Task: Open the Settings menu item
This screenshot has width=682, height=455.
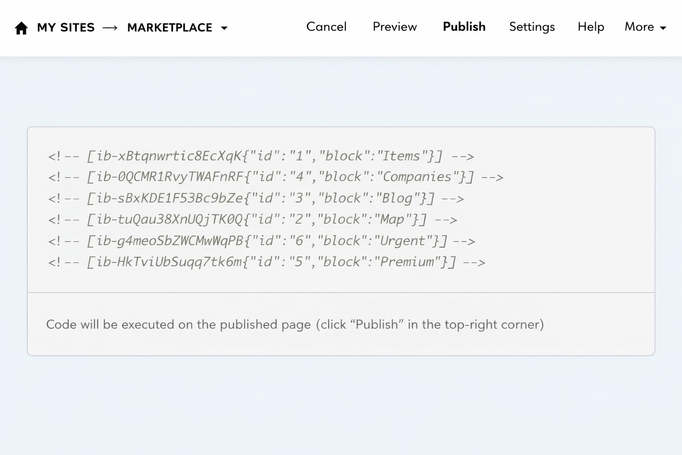Action: click(x=531, y=27)
